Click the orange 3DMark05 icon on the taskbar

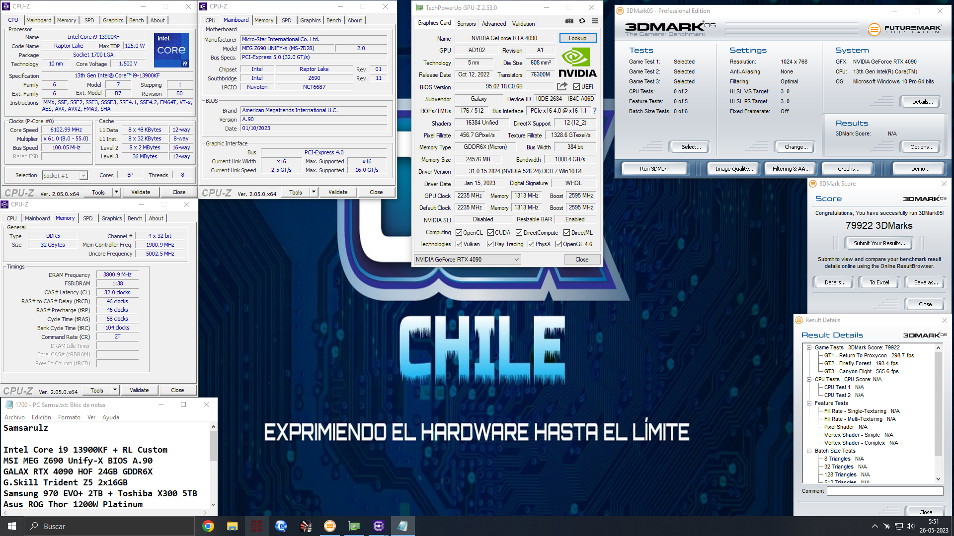point(330,526)
